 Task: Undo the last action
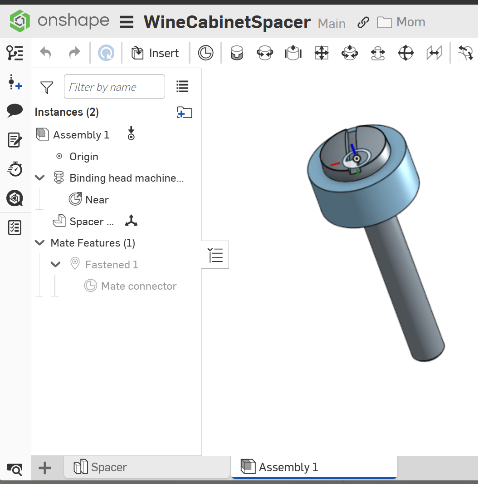point(45,53)
